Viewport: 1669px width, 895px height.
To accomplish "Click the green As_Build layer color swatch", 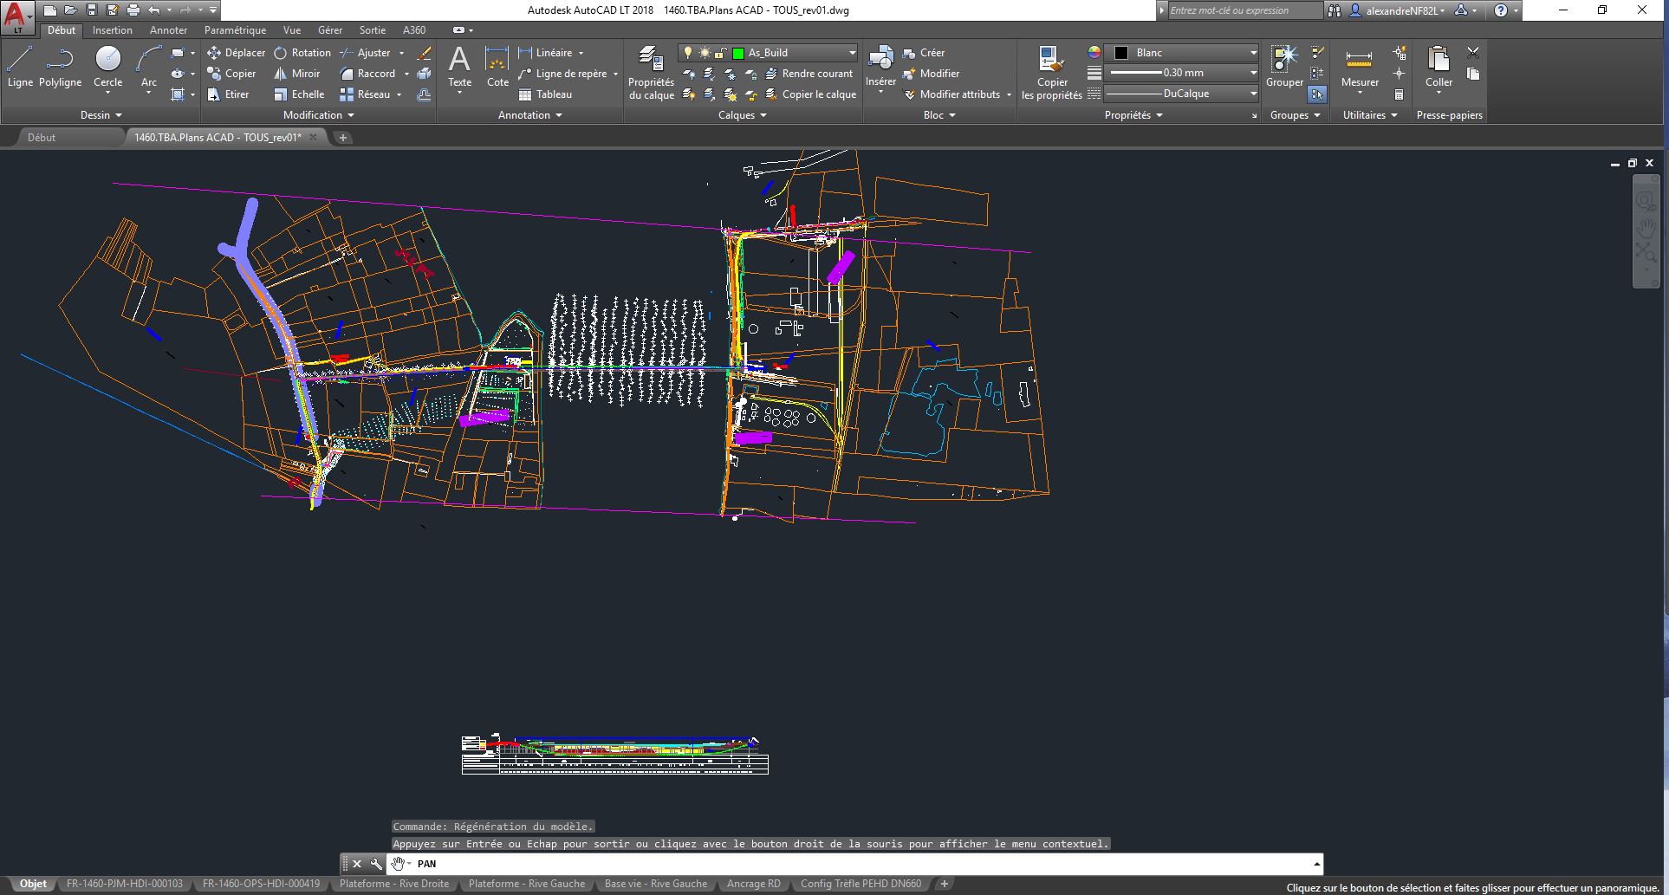I will [x=738, y=53].
